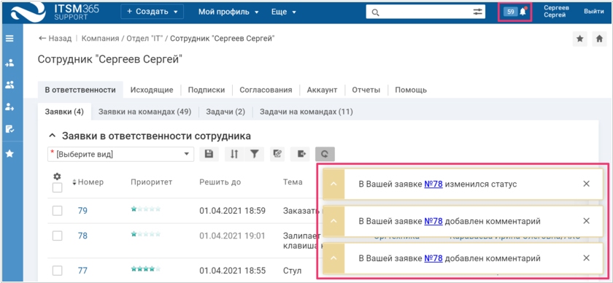Image resolution: width=613 pixels, height=283 pixels.
Task: Add page to favorites with star button
Action: pos(580,39)
